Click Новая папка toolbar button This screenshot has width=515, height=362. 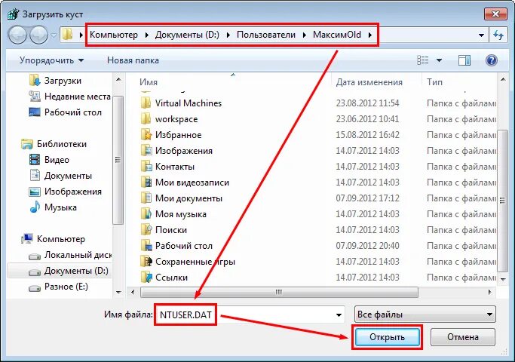tap(133, 60)
